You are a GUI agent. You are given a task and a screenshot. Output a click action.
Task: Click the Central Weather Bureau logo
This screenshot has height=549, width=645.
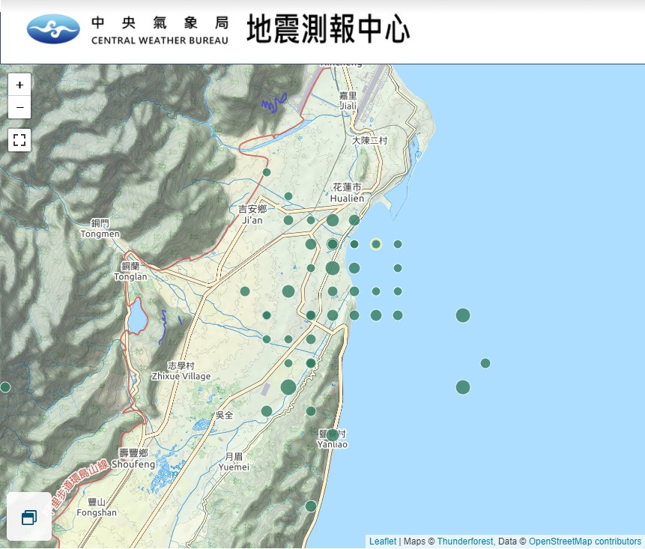pyautogui.click(x=53, y=28)
